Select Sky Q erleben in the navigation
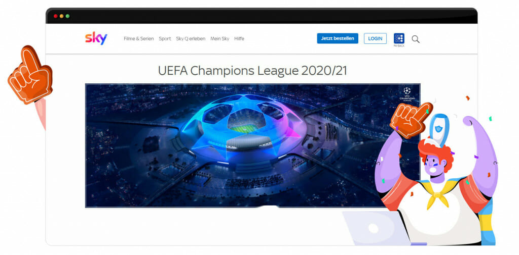 pyautogui.click(x=191, y=38)
